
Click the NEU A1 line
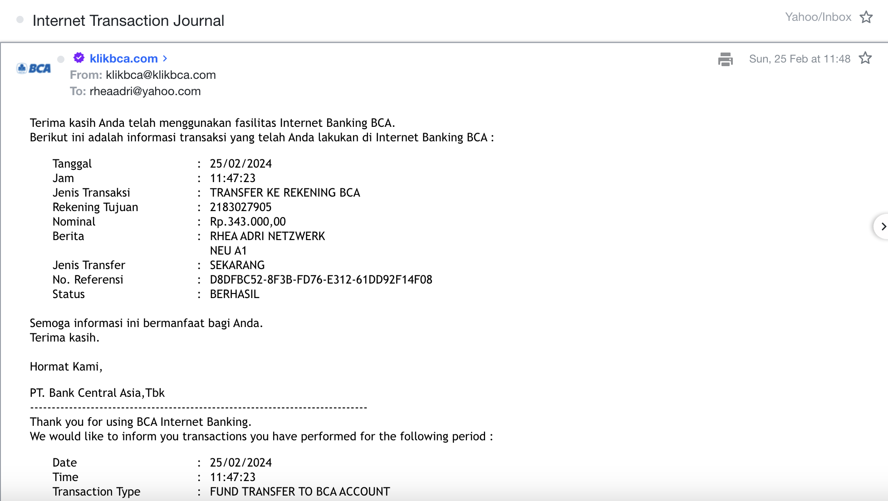tap(228, 250)
